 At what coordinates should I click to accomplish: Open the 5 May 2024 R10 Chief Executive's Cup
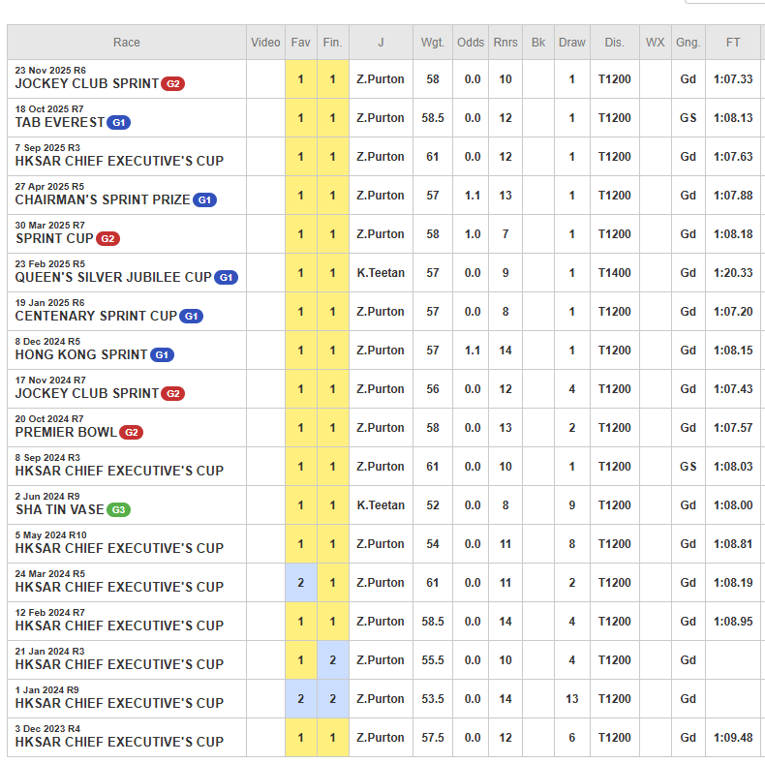tap(119, 548)
